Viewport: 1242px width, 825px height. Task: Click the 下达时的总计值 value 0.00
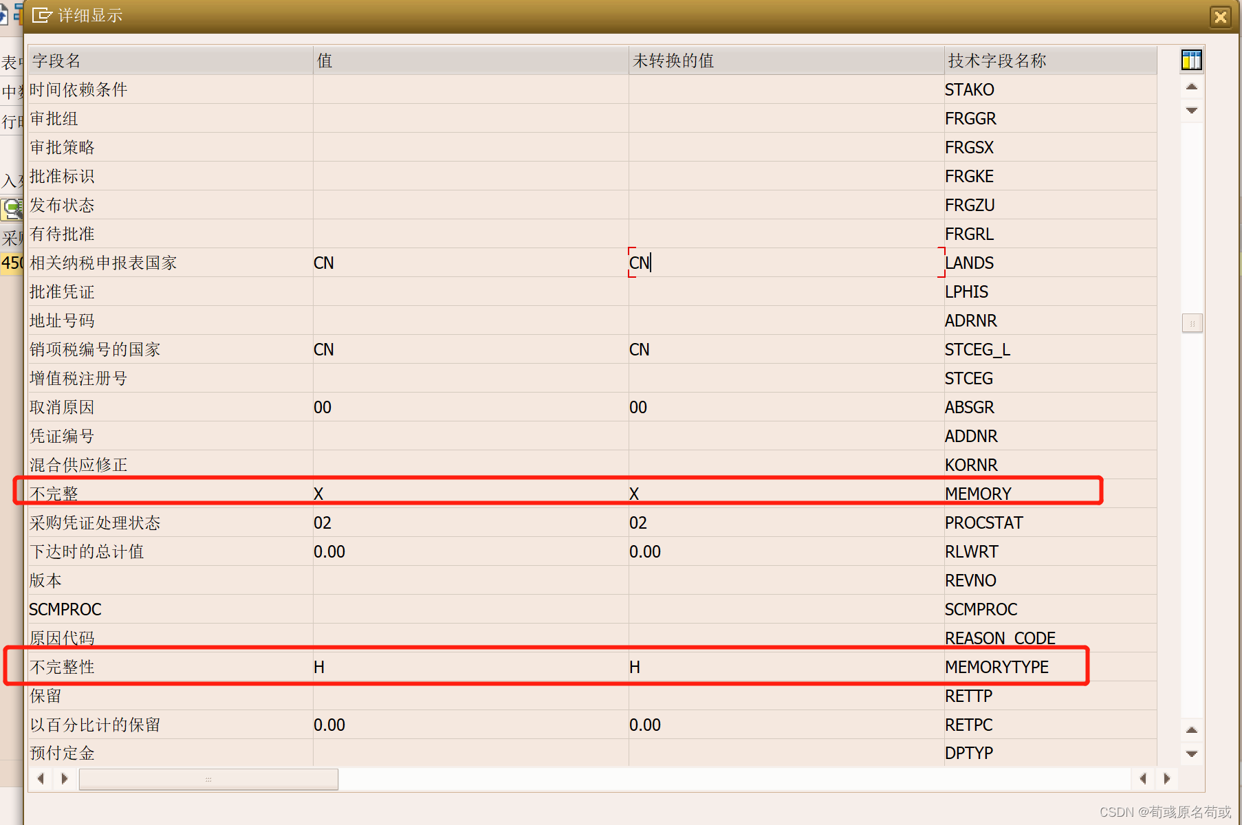329,551
